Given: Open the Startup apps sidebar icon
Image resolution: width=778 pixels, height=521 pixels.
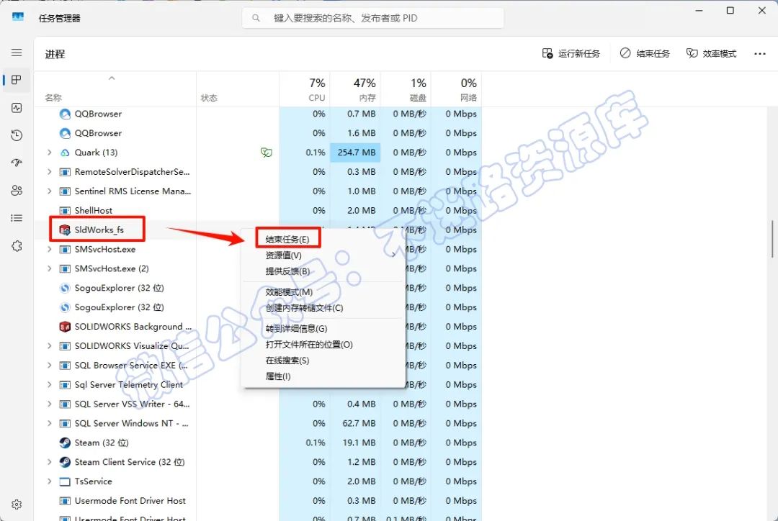Looking at the screenshot, I should (x=17, y=163).
